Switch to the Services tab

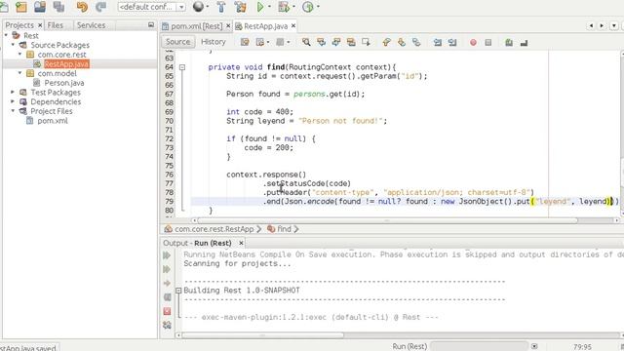pyautogui.click(x=91, y=25)
